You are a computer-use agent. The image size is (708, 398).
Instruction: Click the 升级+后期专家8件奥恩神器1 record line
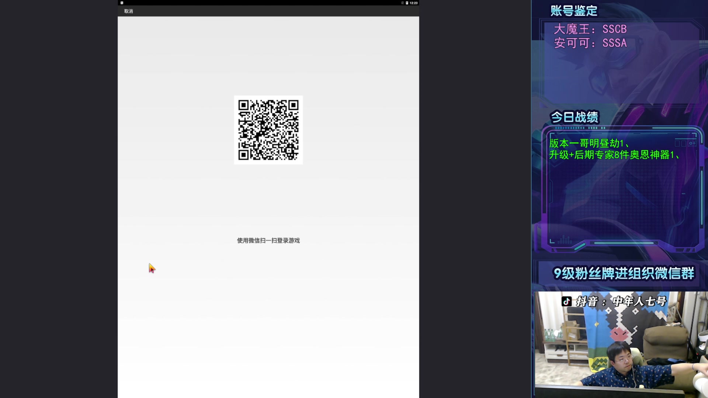[x=614, y=155]
